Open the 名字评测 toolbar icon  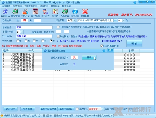click(x=35, y=13)
